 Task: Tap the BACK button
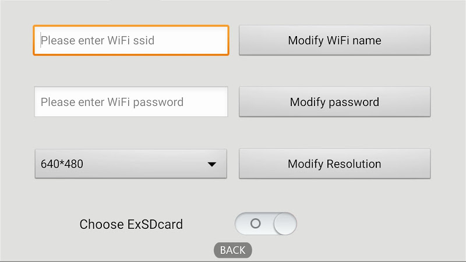[233, 250]
